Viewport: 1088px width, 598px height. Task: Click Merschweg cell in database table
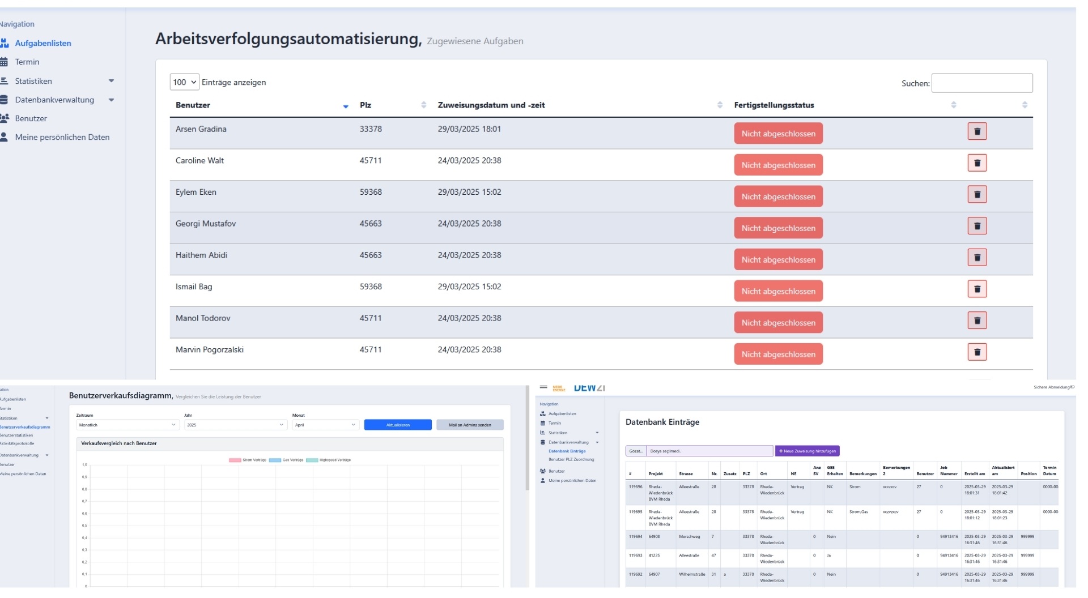click(689, 536)
